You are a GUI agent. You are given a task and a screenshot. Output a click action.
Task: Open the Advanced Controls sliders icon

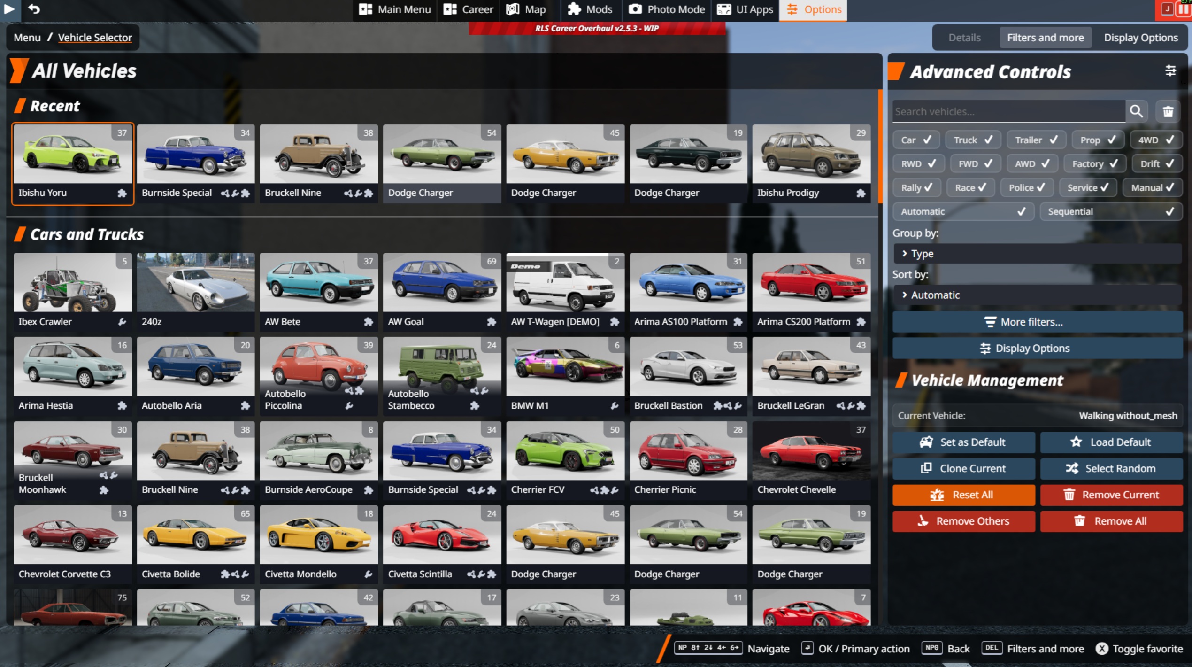[x=1170, y=71]
